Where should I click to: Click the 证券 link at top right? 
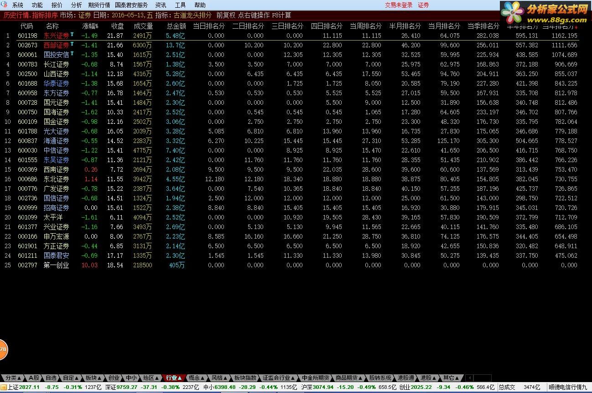(x=424, y=5)
